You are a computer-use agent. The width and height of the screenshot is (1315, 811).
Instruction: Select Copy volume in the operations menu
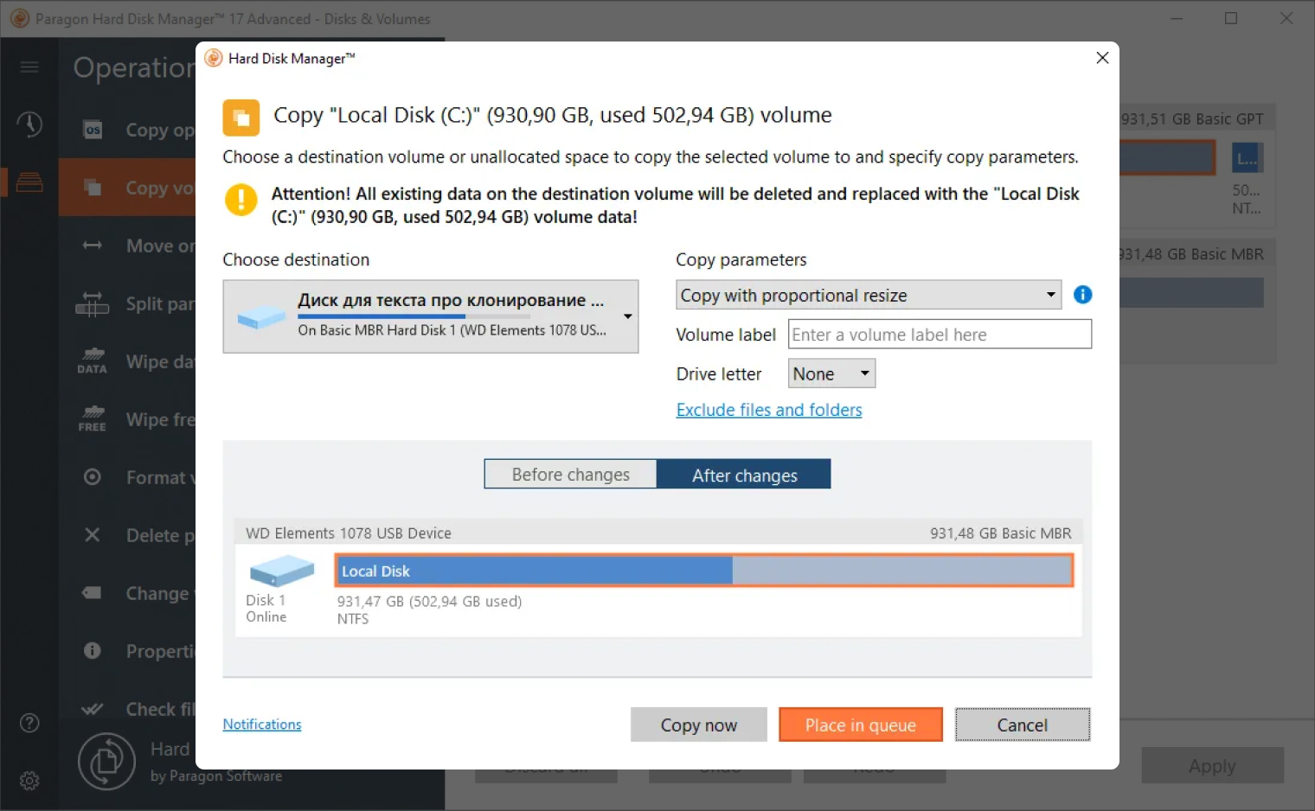[127, 188]
